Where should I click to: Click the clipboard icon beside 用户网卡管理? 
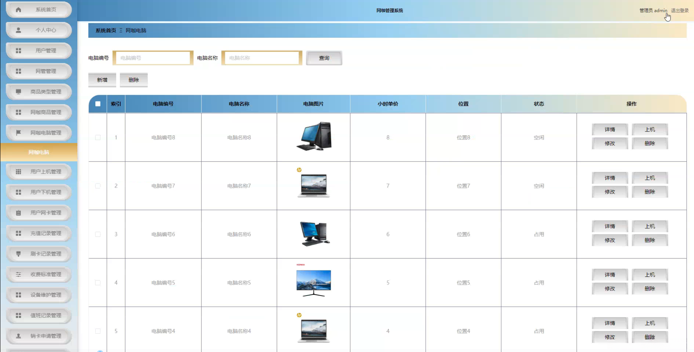(18, 213)
